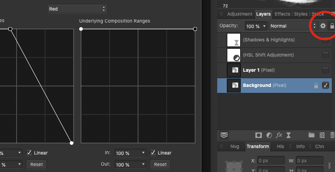Add live filter hourglass icon

[x=289, y=135]
